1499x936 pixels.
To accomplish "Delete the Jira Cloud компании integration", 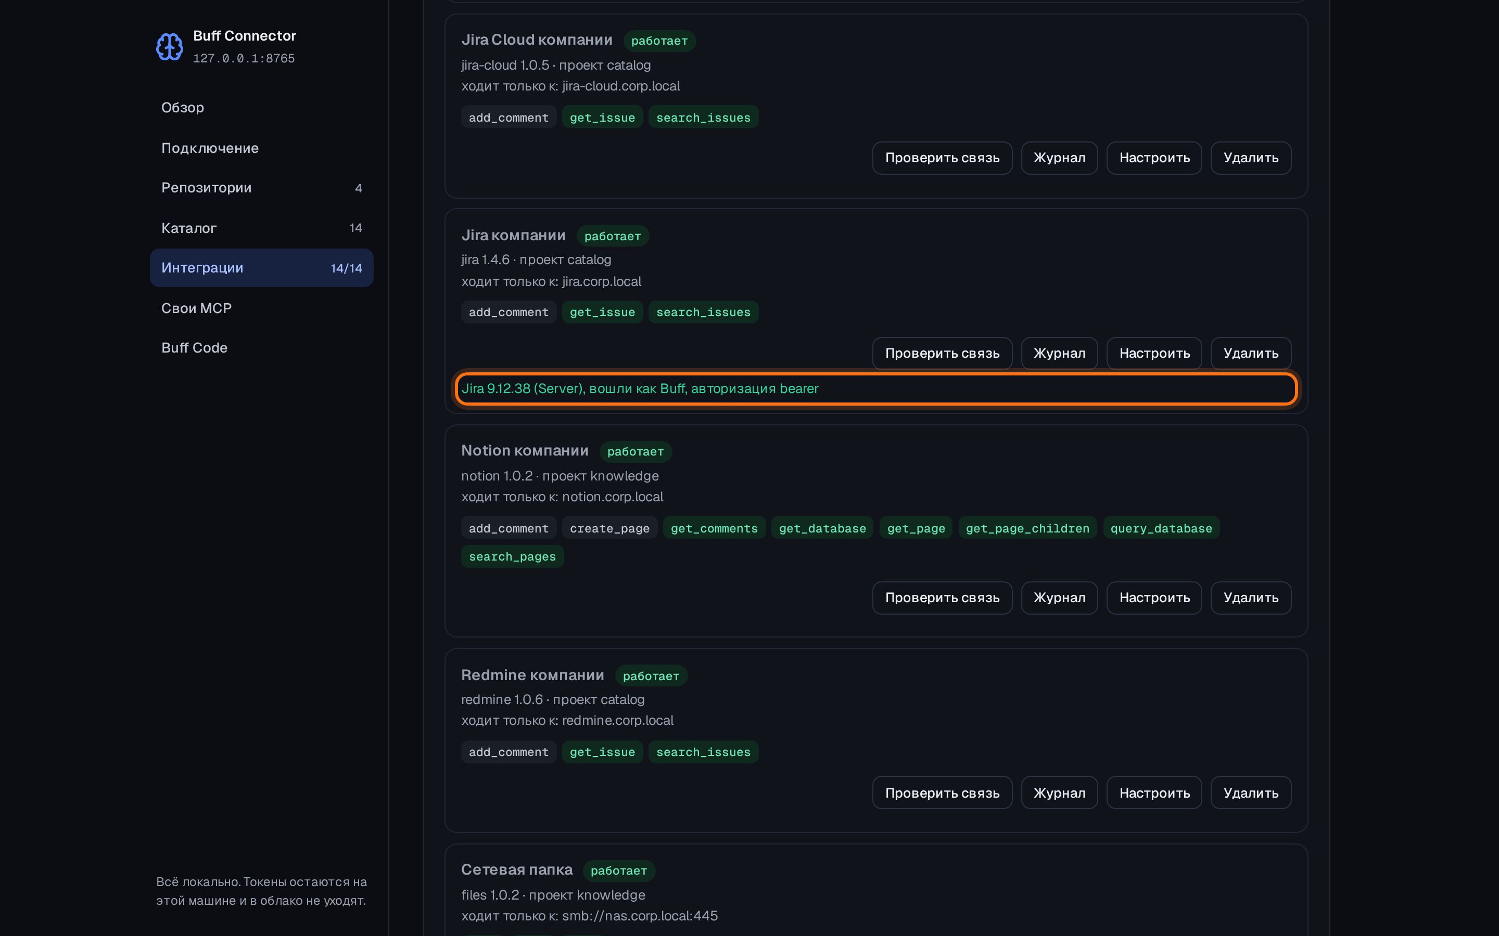I will pyautogui.click(x=1251, y=158).
